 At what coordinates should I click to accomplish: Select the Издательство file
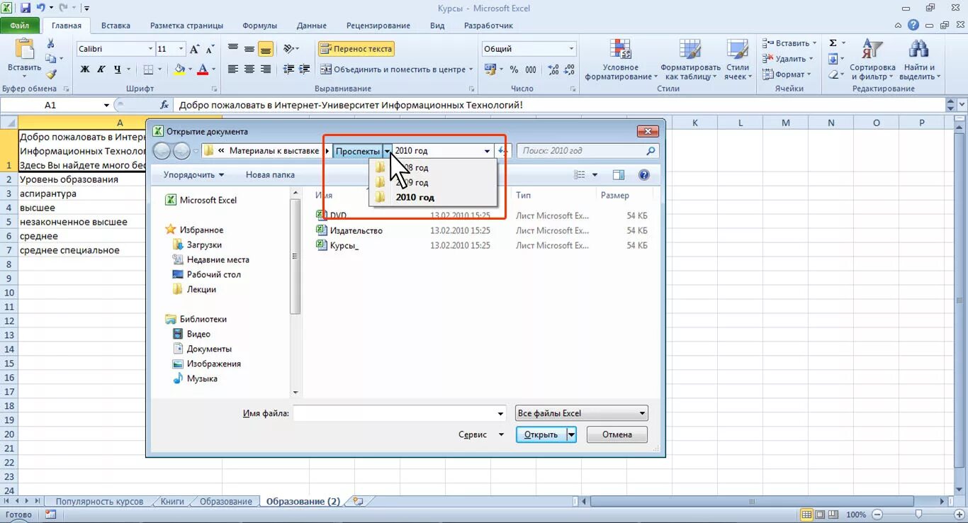(x=356, y=230)
